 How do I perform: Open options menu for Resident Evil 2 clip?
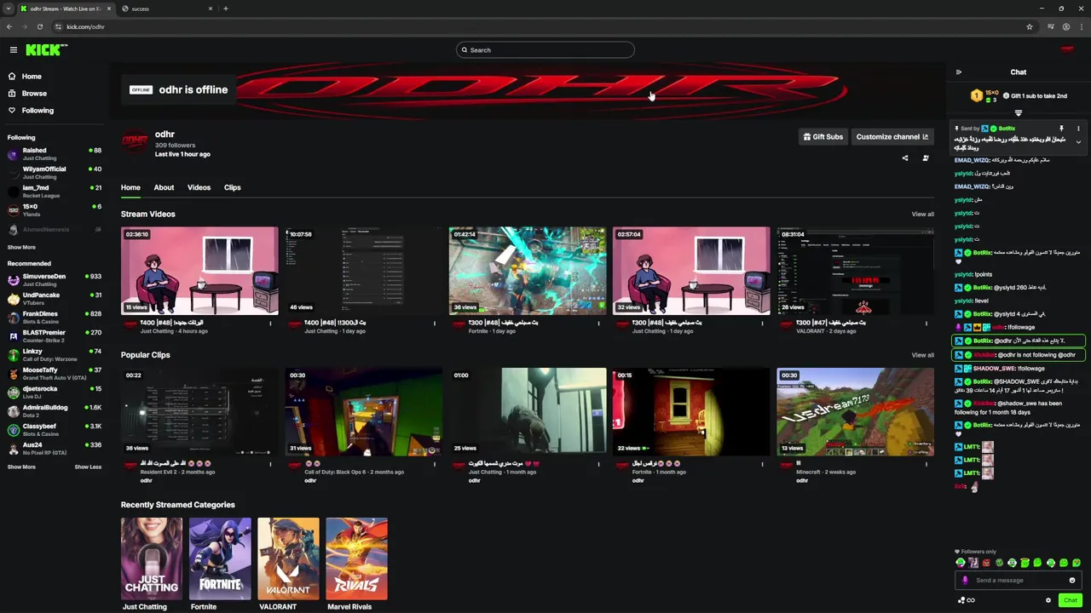coord(271,465)
